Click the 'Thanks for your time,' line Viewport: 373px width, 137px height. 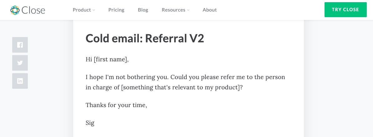coord(116,105)
